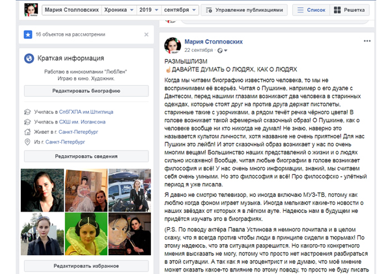The width and height of the screenshot is (388, 274).
Task: Switch to Список list view
Action: pos(311,10)
